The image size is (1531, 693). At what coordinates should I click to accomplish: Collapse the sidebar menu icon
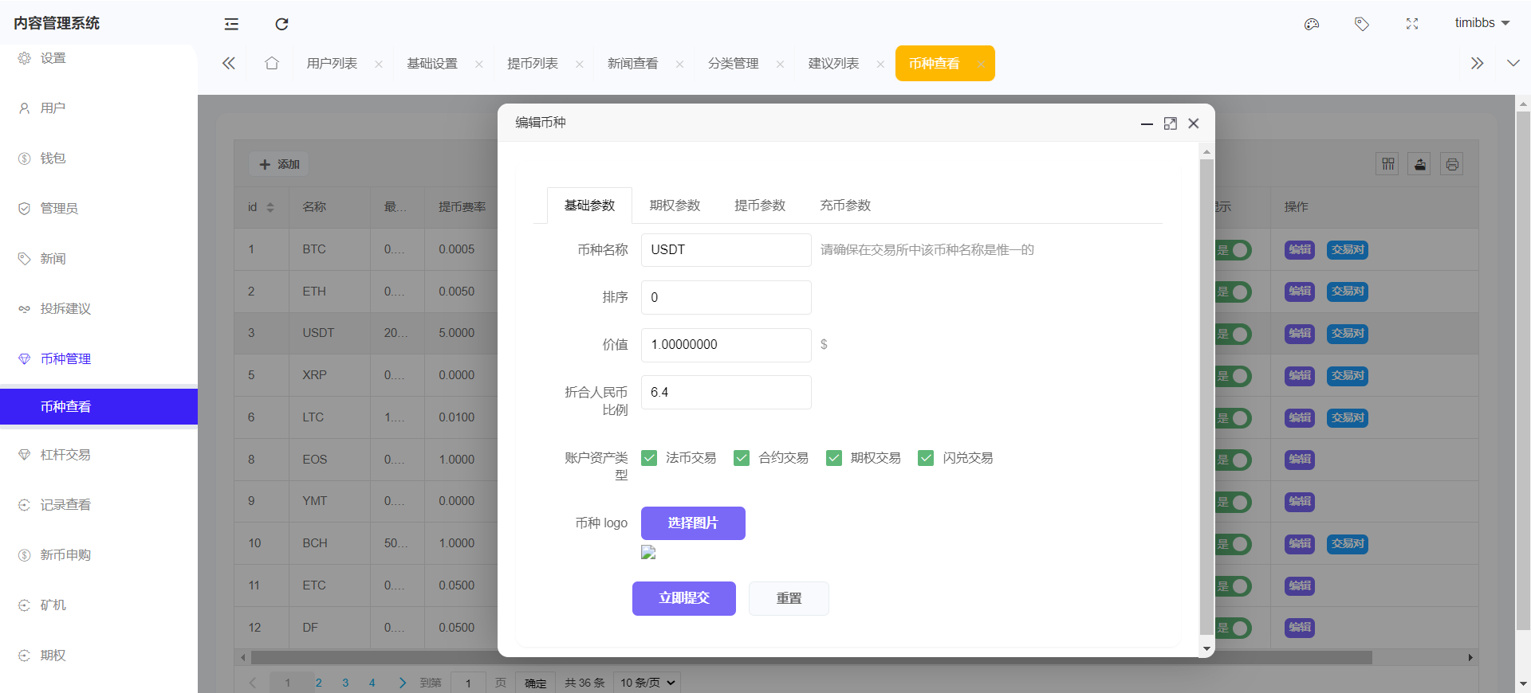pos(231,24)
